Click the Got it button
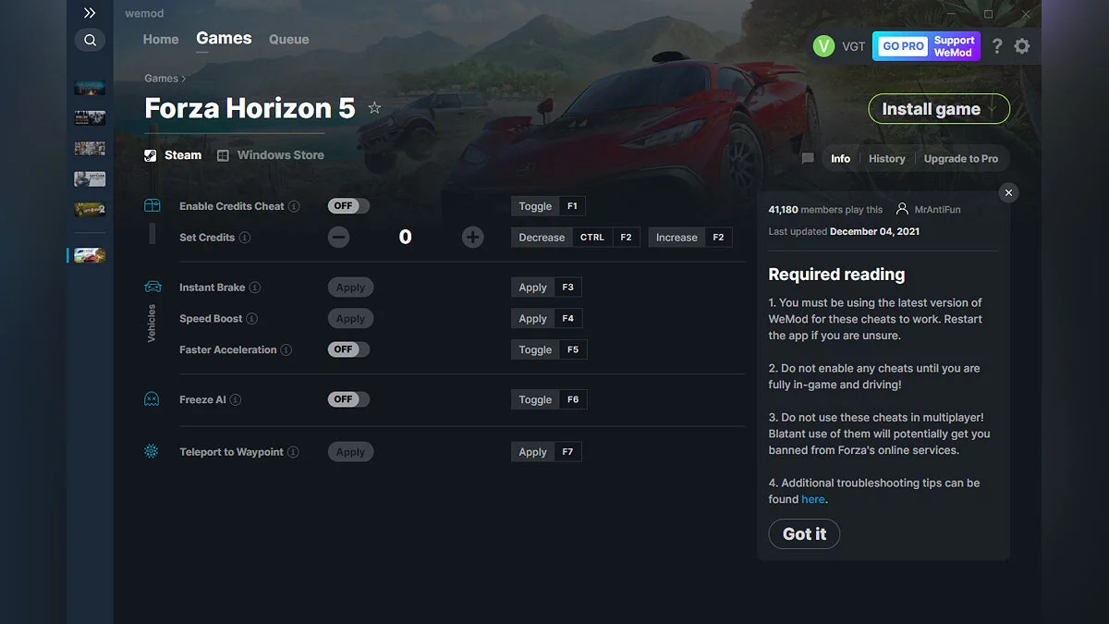The height and width of the screenshot is (624, 1109). pyautogui.click(x=803, y=533)
